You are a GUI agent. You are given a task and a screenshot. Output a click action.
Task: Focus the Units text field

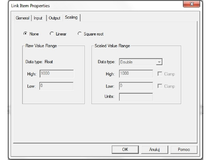(136, 97)
